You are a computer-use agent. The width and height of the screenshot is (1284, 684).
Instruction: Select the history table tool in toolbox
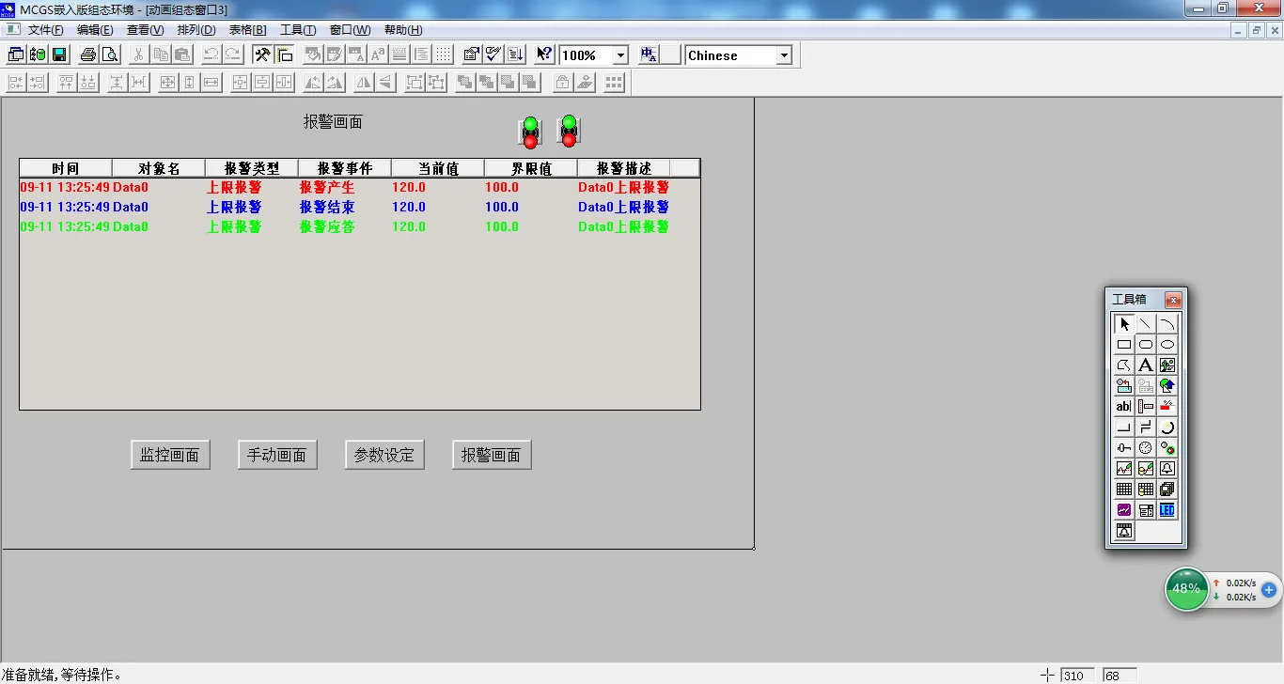click(x=1146, y=490)
